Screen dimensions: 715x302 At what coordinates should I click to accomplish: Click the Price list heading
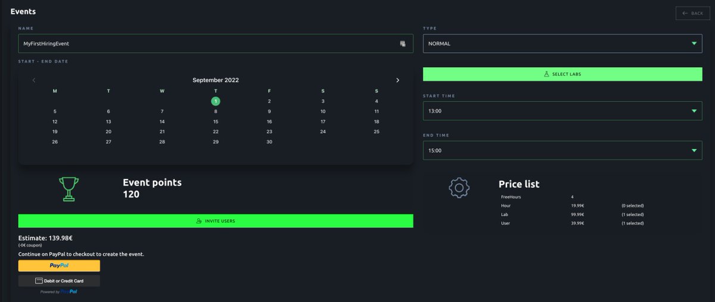click(x=519, y=184)
